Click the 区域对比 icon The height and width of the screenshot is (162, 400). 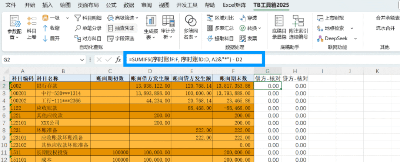coord(210,18)
